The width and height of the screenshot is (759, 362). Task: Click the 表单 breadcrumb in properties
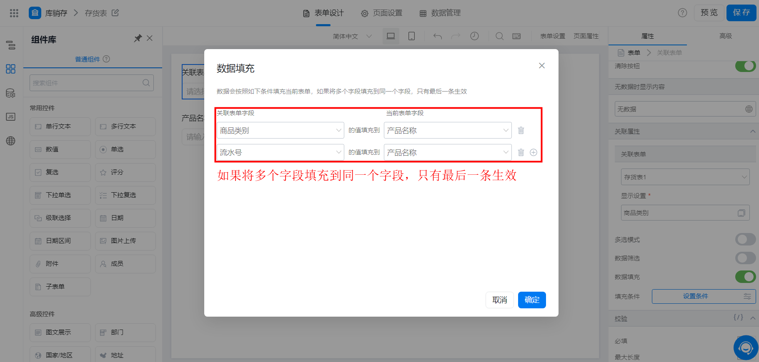(634, 53)
